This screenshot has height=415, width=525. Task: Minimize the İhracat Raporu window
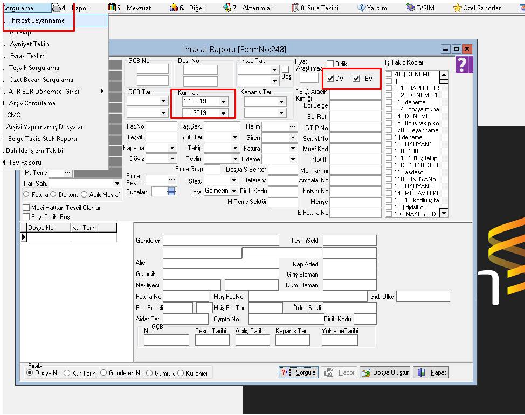click(445, 49)
